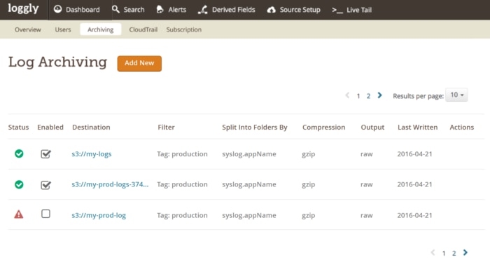Viewport: 490px width, 267px height.
Task: Open the Subscription tab
Action: pos(183,29)
